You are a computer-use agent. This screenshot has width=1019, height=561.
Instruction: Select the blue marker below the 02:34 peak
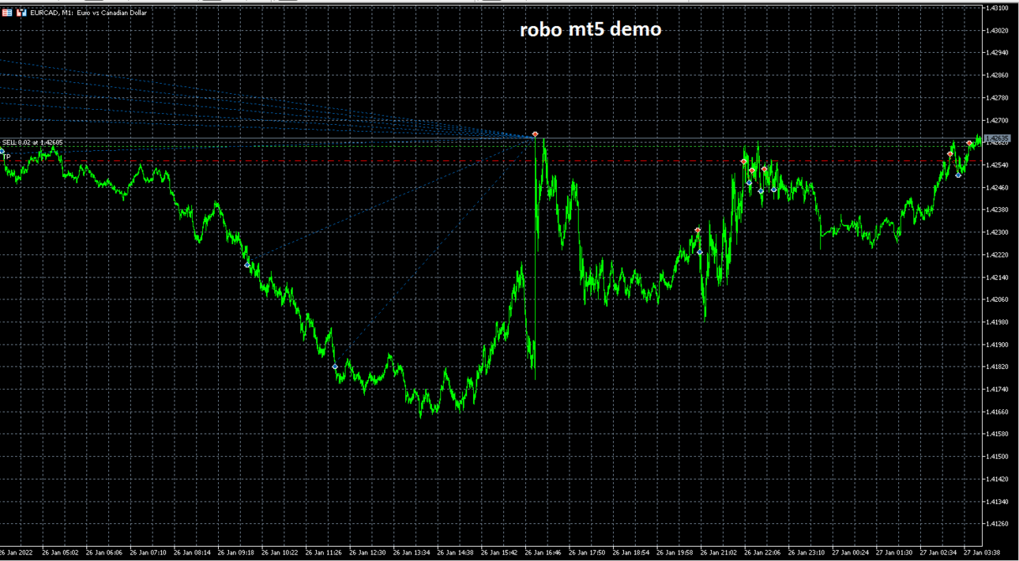[x=958, y=175]
